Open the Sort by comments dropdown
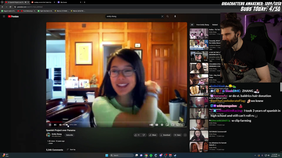282x158 pixels. click(71, 150)
